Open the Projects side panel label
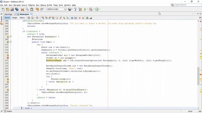 click(2, 19)
